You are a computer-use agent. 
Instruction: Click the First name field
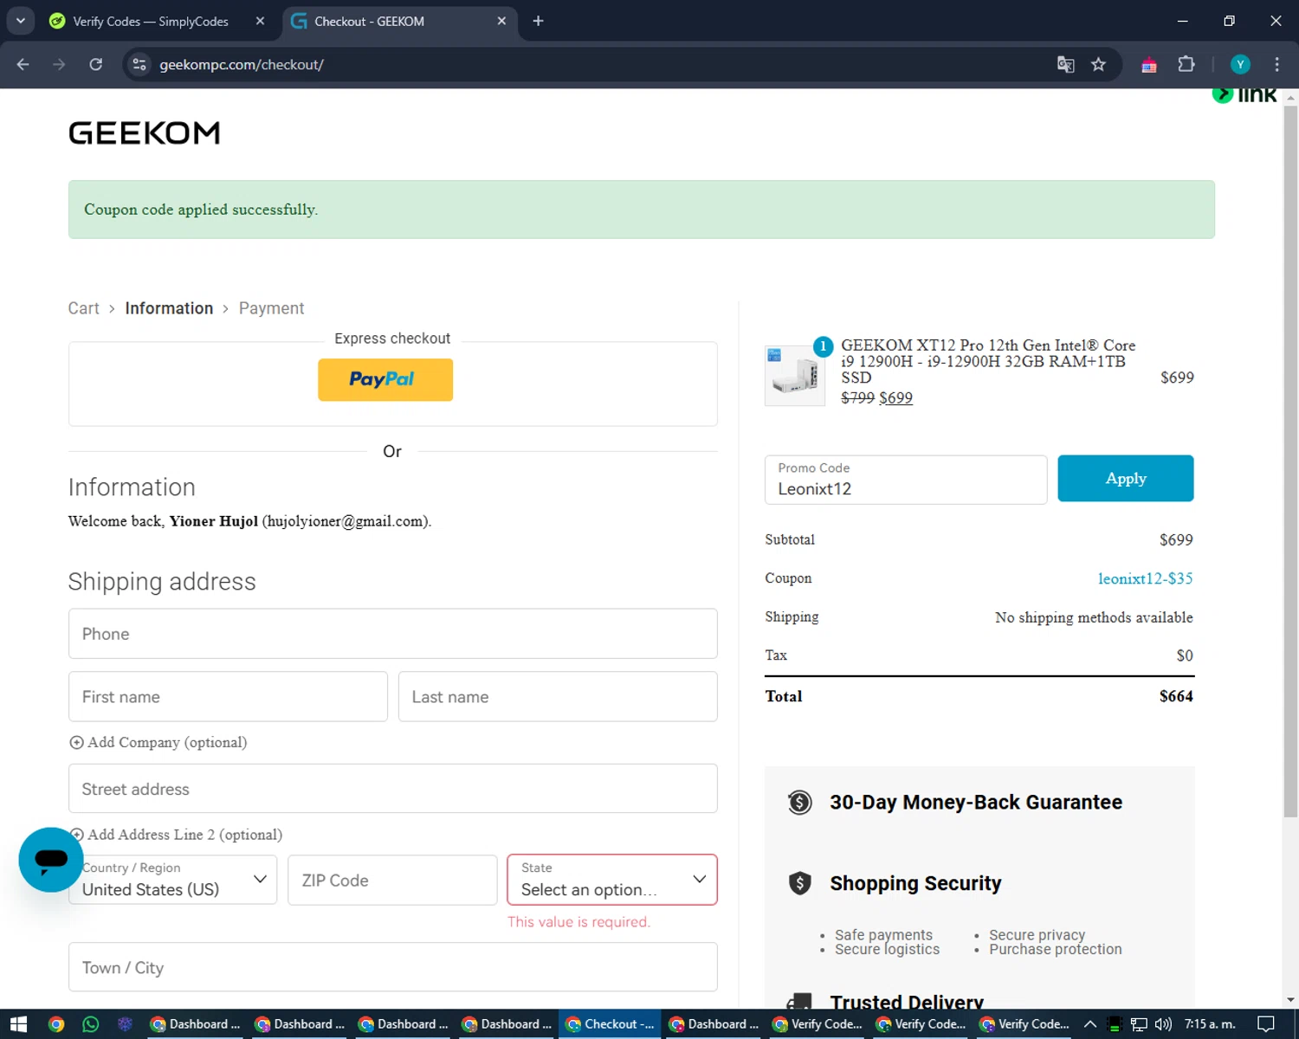coord(228,696)
